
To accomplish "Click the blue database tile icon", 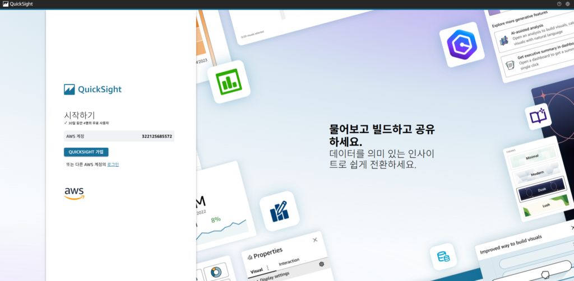I will coord(443,256).
